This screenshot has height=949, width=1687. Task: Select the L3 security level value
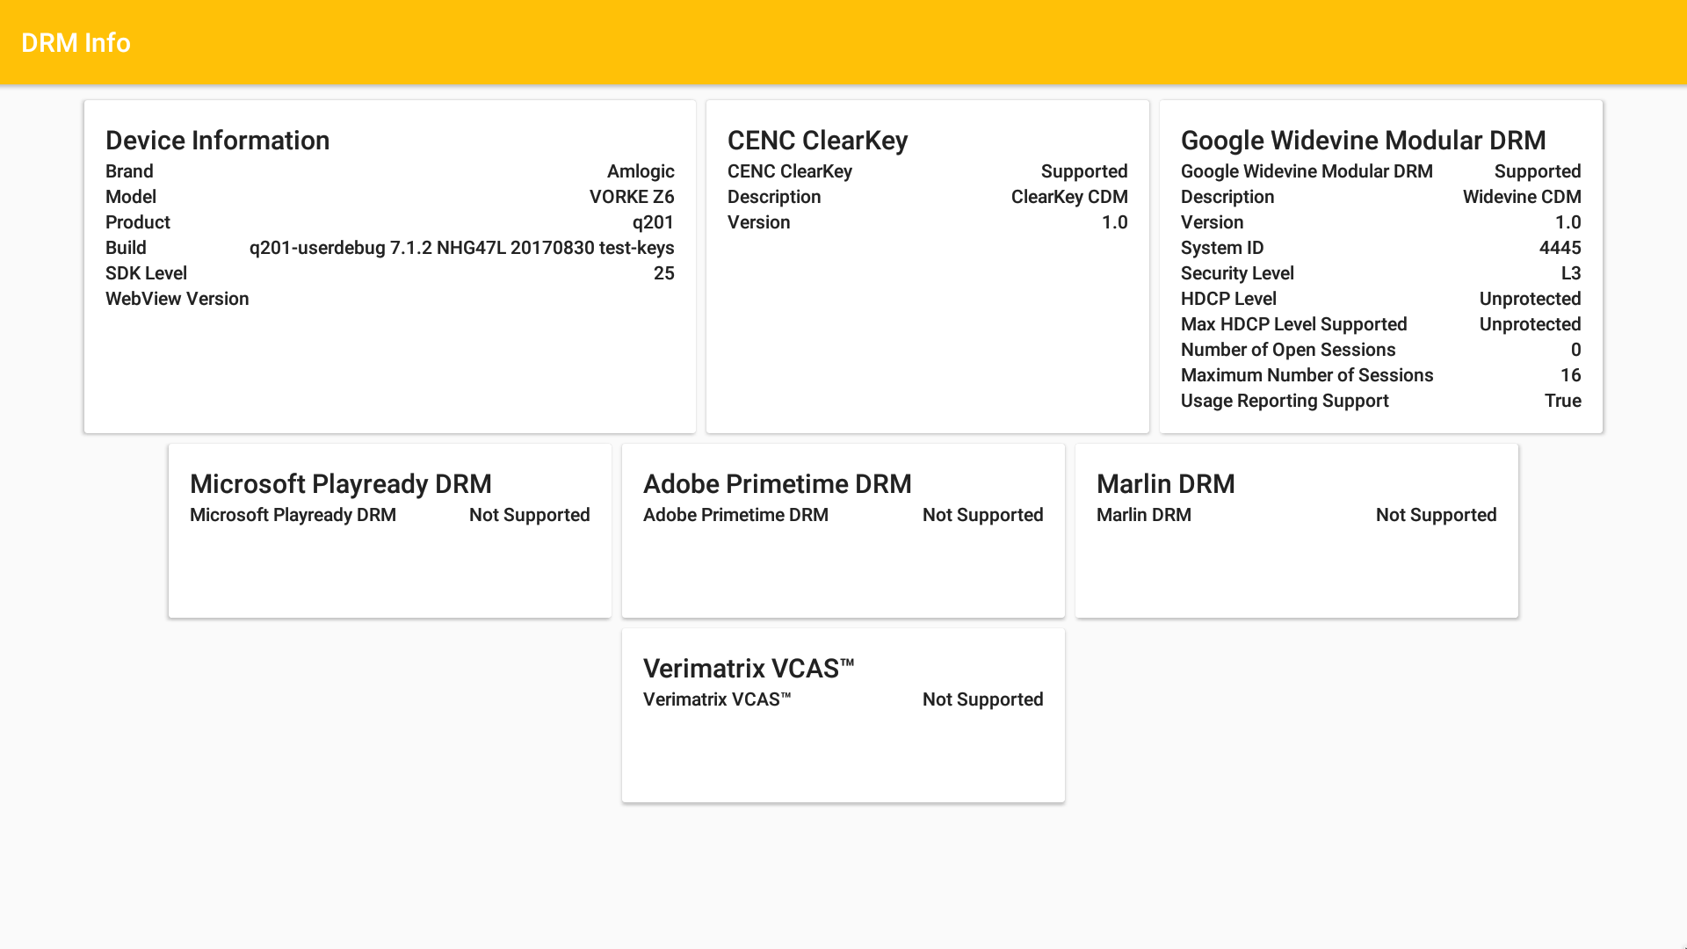1571,273
